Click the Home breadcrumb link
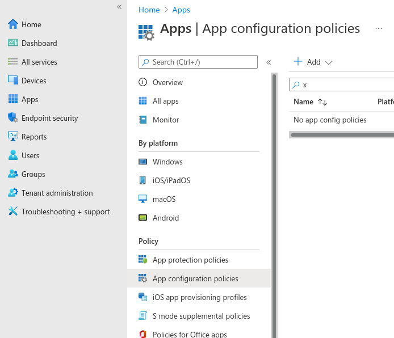Viewport: 394px width, 338px height. [x=149, y=10]
